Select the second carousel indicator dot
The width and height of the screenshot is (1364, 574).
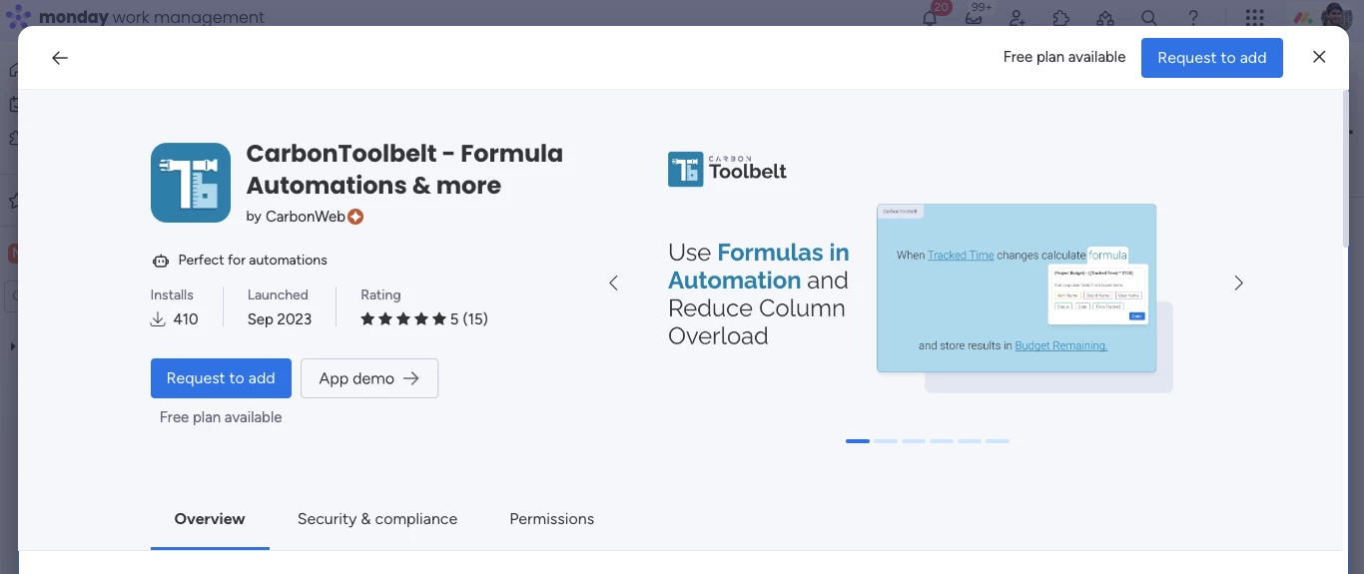tap(886, 441)
